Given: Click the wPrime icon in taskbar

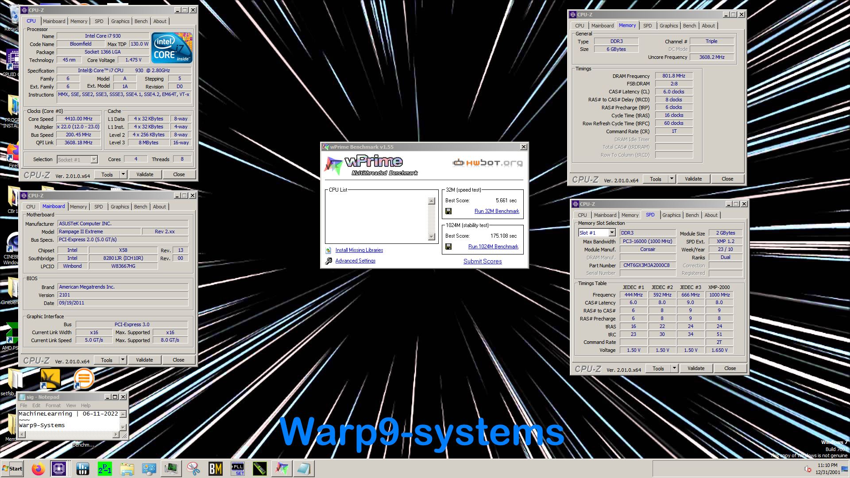Looking at the screenshot, I should 282,469.
